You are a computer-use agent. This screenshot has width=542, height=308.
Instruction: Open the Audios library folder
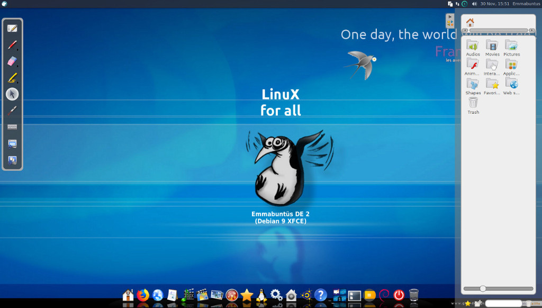[x=473, y=48]
